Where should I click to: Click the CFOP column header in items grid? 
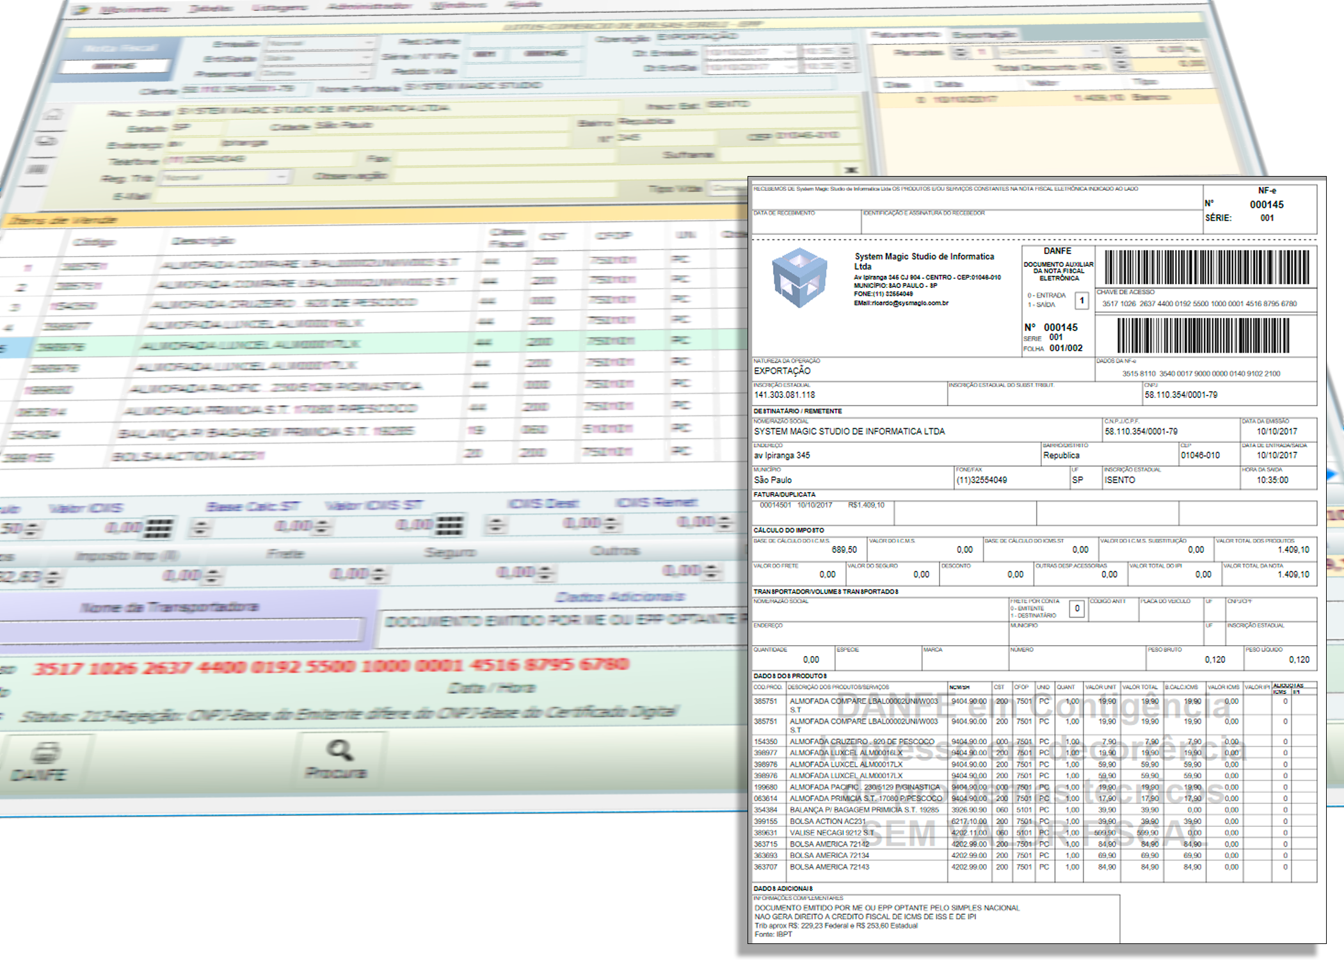click(612, 236)
